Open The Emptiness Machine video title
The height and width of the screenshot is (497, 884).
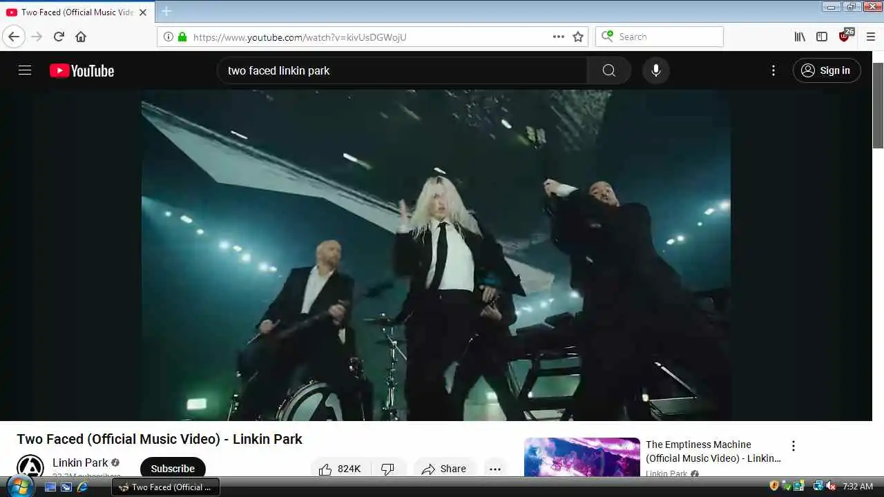tap(713, 451)
